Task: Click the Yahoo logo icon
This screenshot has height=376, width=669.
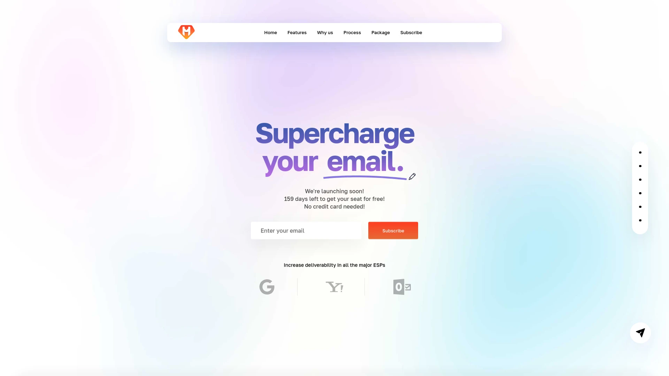Action: click(334, 287)
